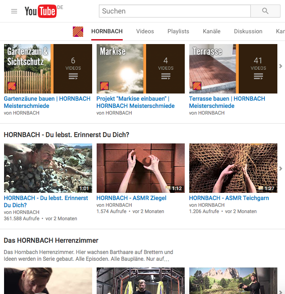Open Herrenzimmer thumbnail with mountain backdrop
Viewport: 285px width, 294px height.
[x=233, y=281]
